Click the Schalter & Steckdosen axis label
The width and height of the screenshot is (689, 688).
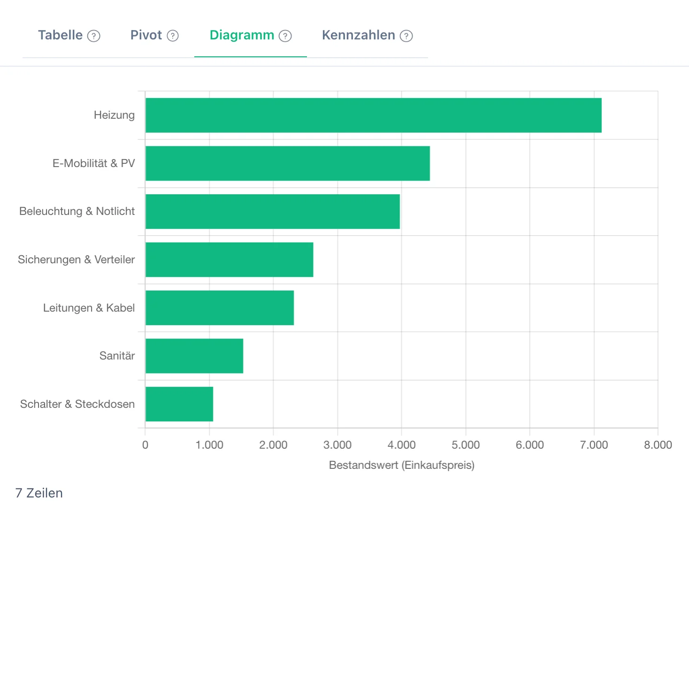point(77,404)
